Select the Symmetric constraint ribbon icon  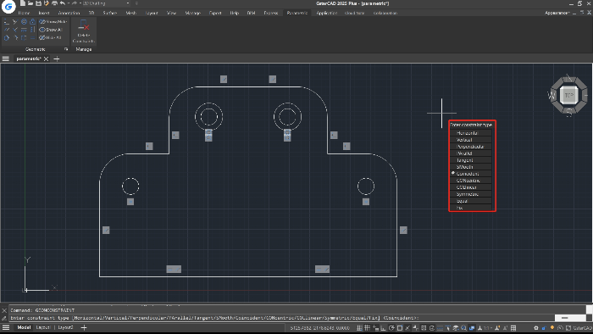coord(24,38)
